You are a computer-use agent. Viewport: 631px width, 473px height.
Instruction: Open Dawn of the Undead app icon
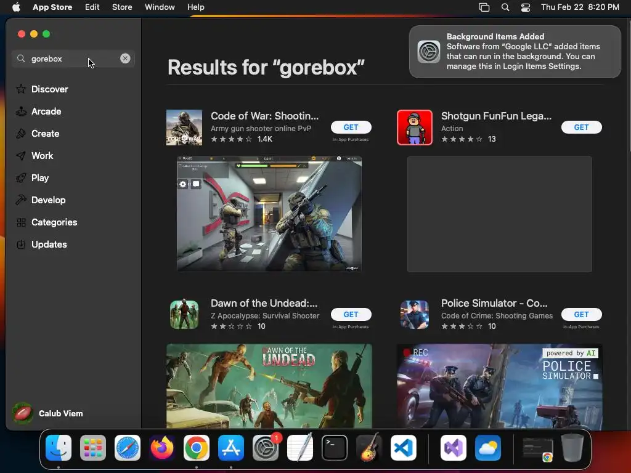(x=184, y=315)
